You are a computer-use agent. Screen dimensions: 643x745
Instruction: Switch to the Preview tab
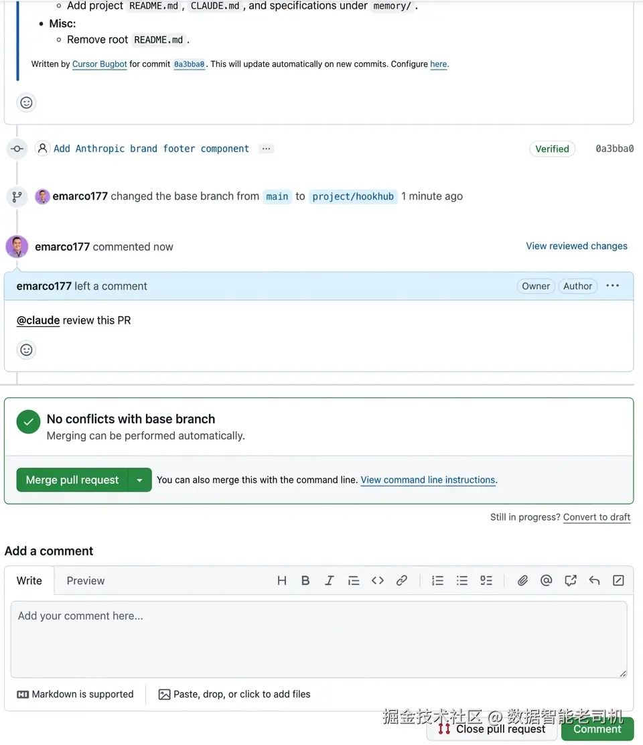click(x=86, y=581)
